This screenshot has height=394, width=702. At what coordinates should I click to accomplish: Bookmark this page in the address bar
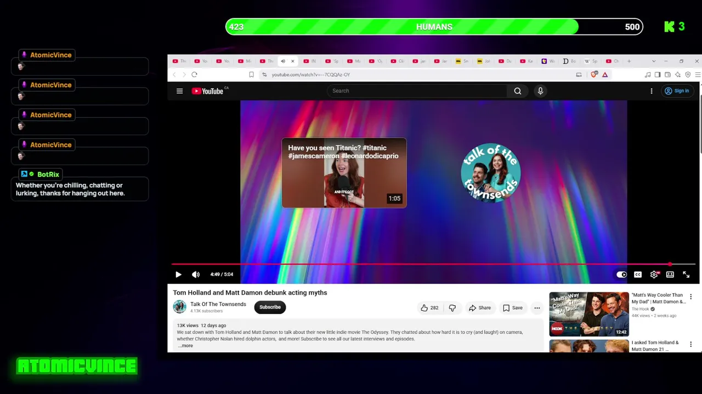coord(251,74)
